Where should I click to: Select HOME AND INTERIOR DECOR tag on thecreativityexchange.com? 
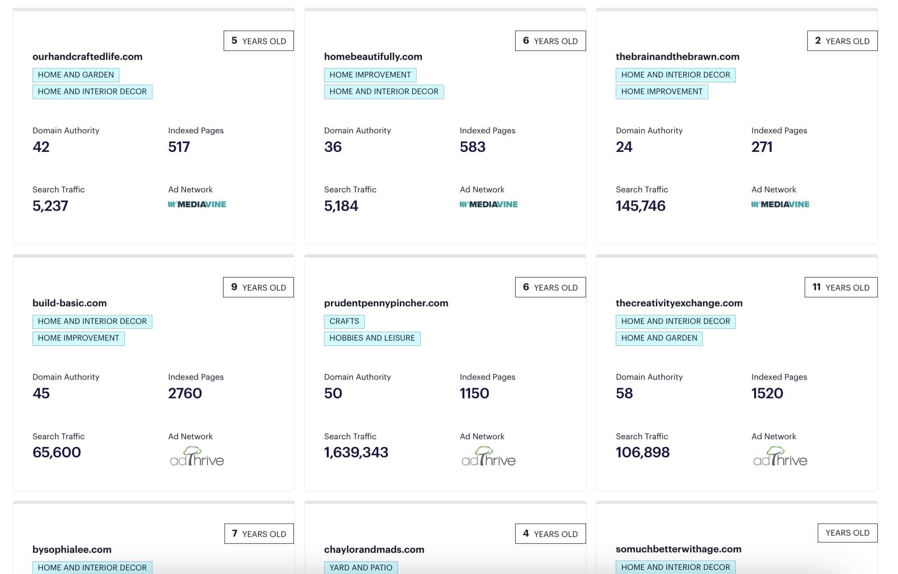[676, 321]
